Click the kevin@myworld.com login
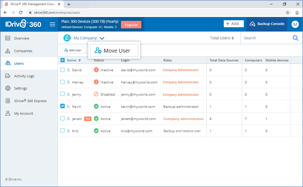Image resolution: width=303 pixels, height=187 pixels. [138, 107]
